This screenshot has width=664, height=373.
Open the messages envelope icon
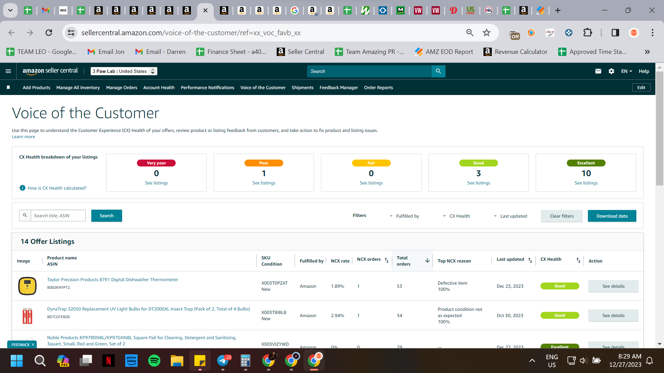(x=598, y=71)
